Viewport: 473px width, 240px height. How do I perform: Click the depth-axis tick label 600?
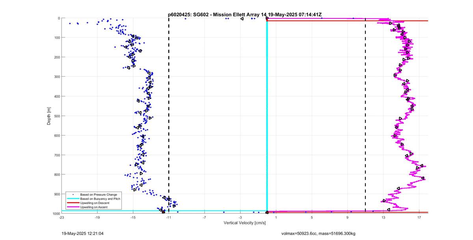point(57,136)
